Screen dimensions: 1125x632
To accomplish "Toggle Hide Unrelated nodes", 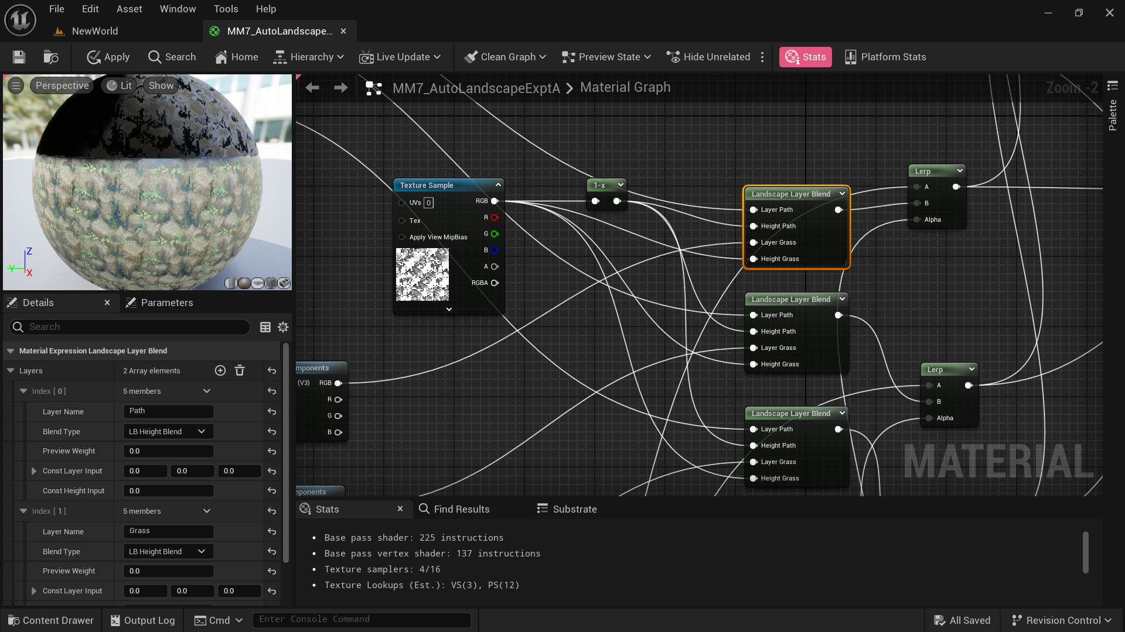I will pyautogui.click(x=708, y=57).
